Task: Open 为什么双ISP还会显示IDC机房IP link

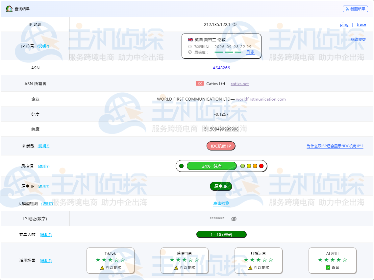Action: coord(335,146)
